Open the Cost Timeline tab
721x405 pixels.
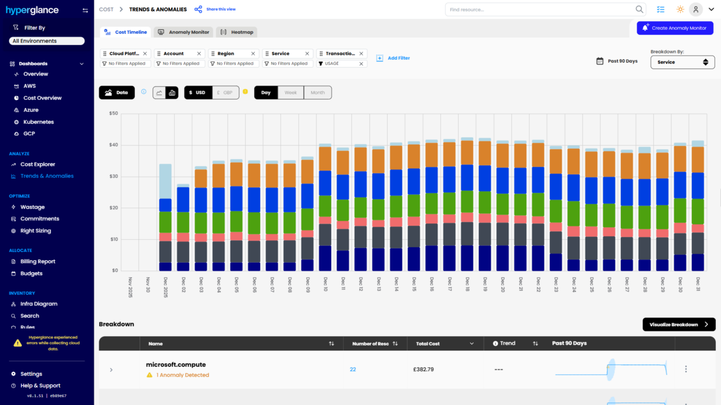126,32
